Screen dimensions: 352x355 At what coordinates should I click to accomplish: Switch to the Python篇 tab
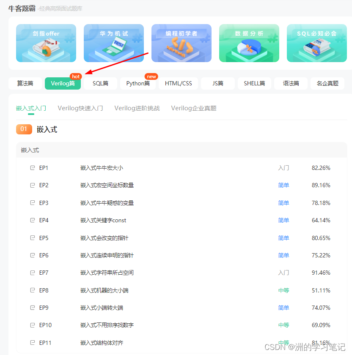click(138, 84)
